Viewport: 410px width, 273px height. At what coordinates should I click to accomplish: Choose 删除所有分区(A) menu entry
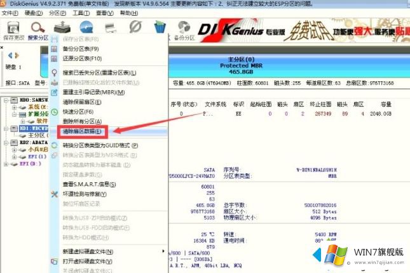coord(82,121)
